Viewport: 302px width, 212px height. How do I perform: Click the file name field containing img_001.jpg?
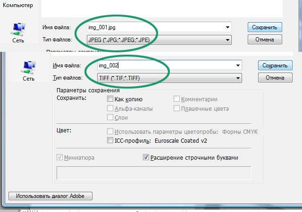click(x=156, y=27)
